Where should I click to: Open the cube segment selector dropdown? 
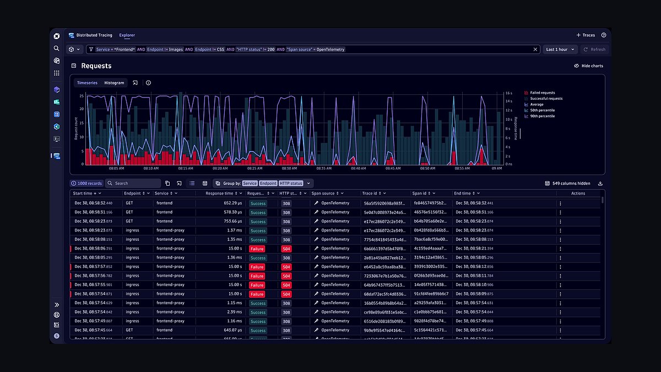point(74,49)
